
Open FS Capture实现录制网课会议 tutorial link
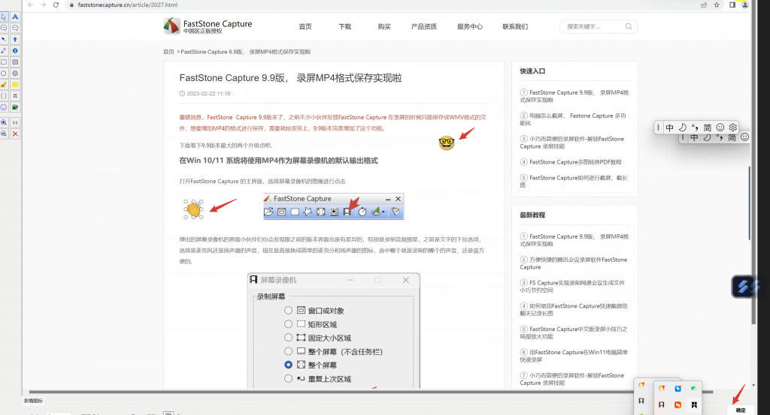[x=572, y=286]
